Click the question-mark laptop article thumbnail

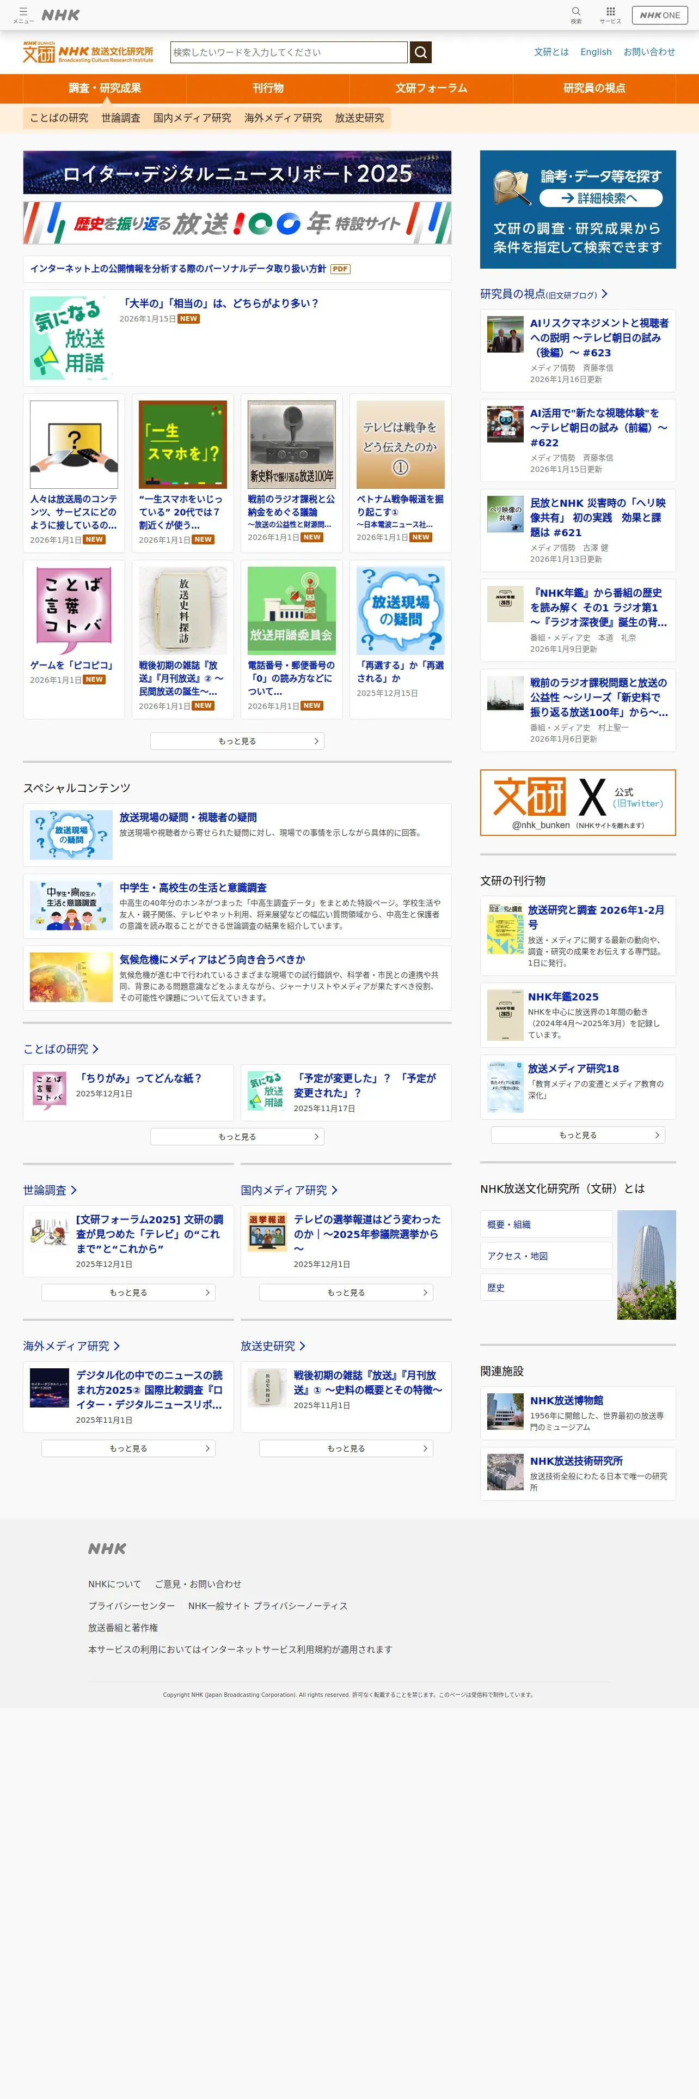point(74,444)
